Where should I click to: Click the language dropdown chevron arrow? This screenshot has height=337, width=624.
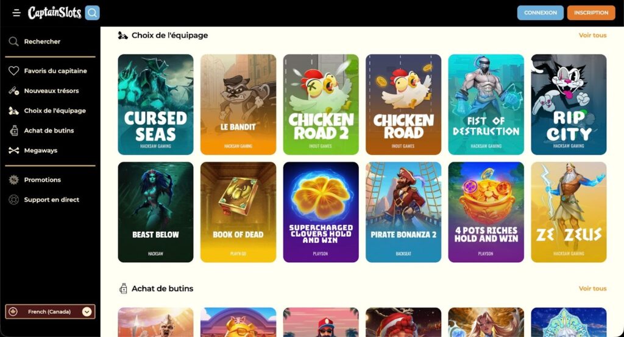pos(87,311)
